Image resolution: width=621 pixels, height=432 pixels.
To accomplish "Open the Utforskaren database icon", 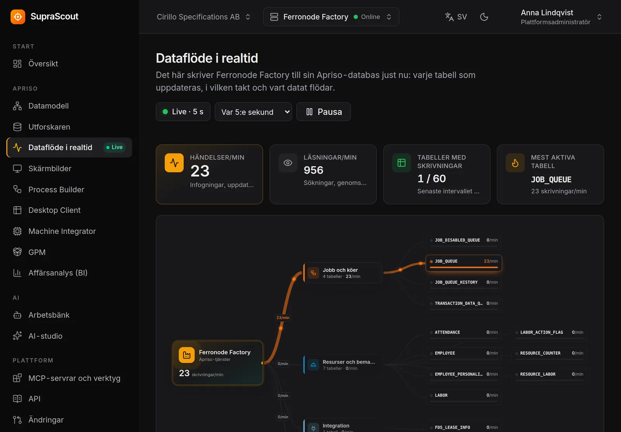I will coord(17,127).
